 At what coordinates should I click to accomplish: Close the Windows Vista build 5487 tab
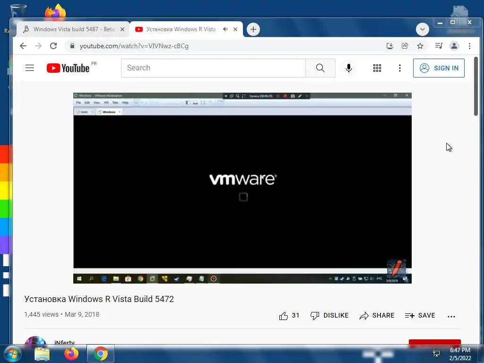click(122, 29)
